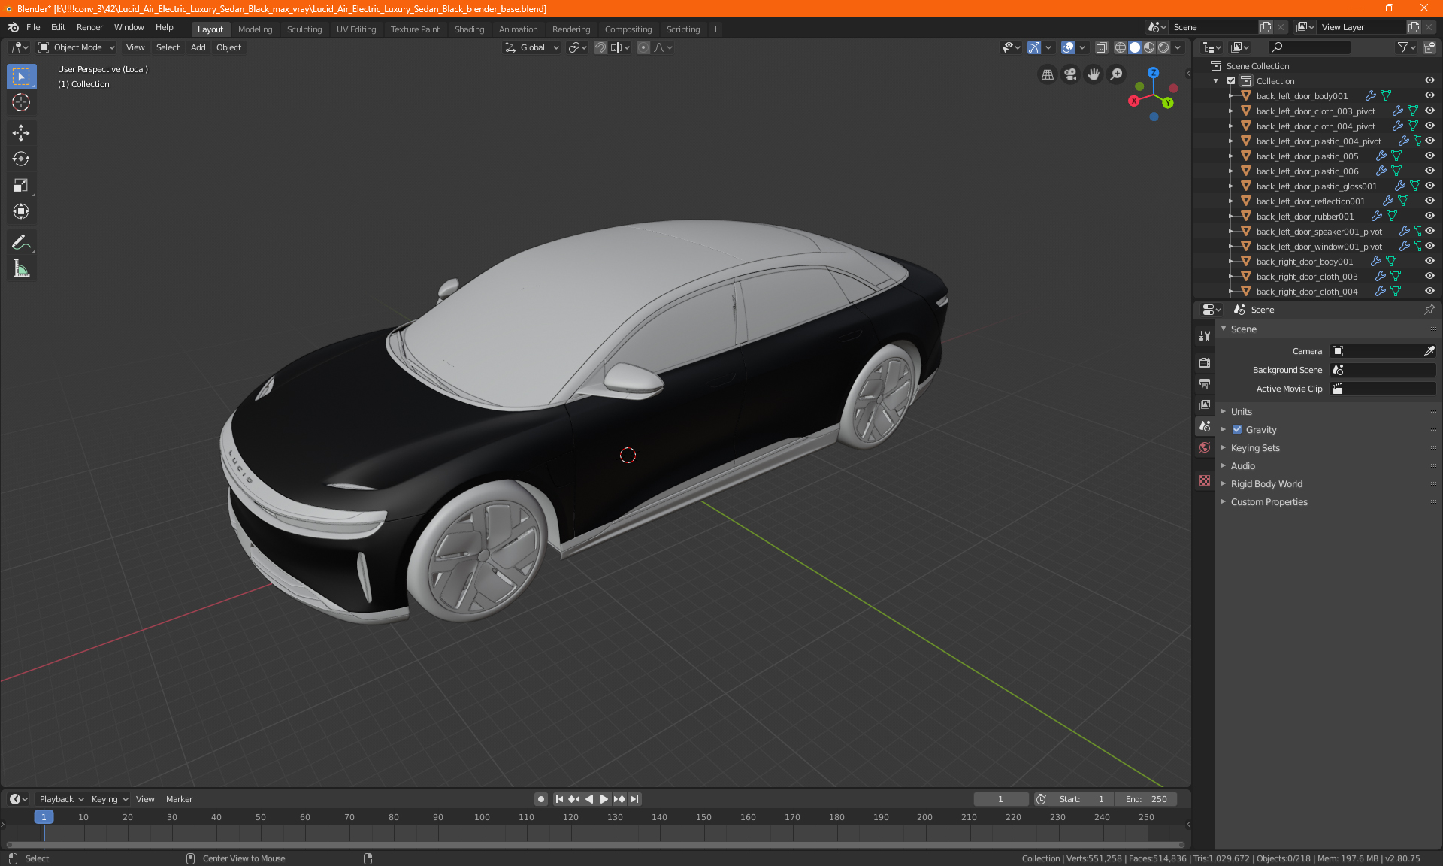The image size is (1443, 866).
Task: Hide back_left_door_body001 in viewport
Action: click(x=1429, y=95)
